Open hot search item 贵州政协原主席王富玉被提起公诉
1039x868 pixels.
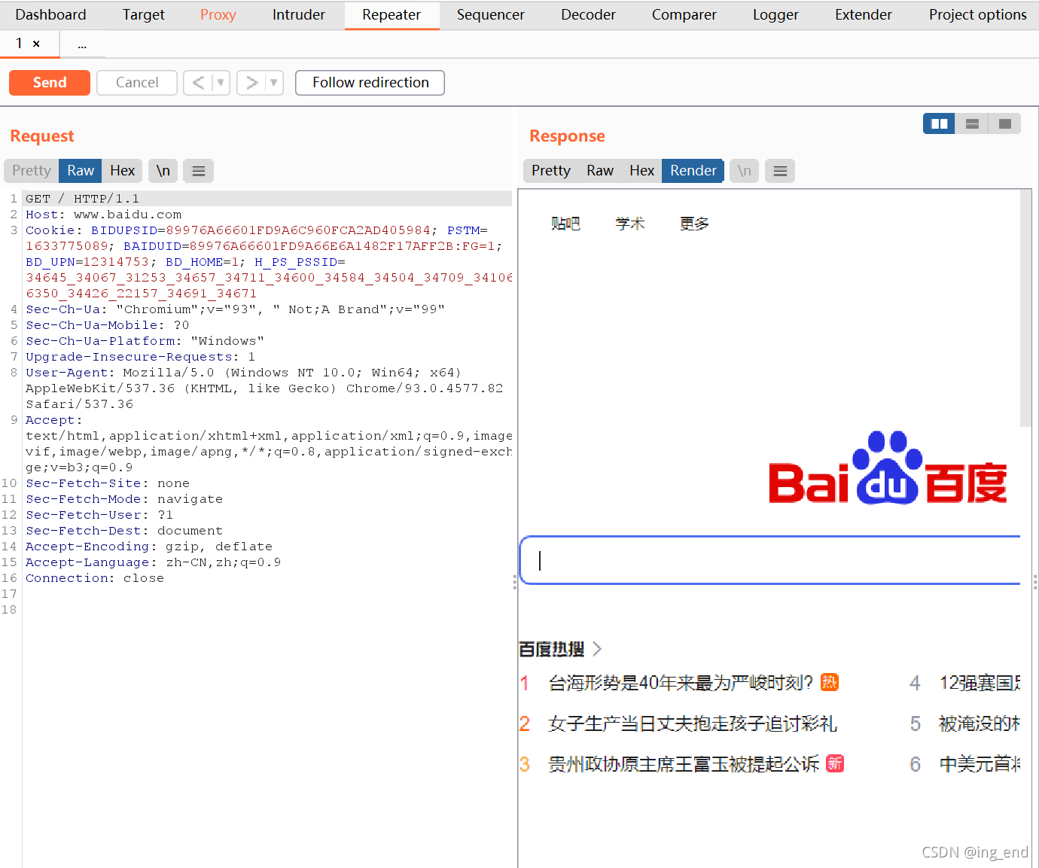[684, 764]
